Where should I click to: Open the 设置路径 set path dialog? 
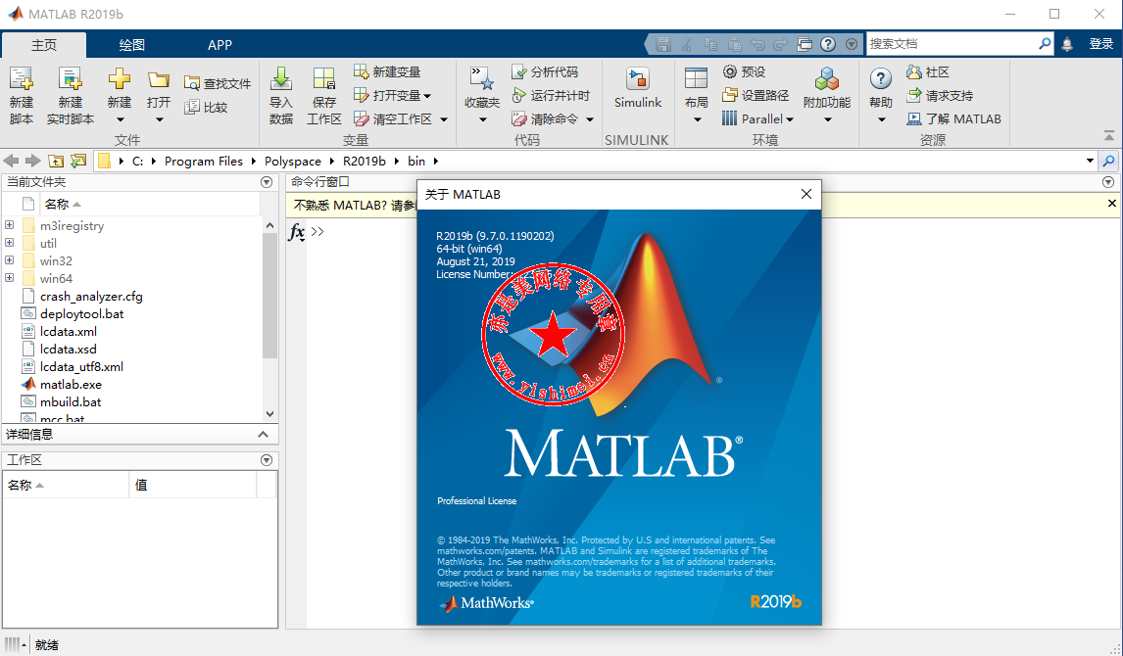pyautogui.click(x=756, y=95)
